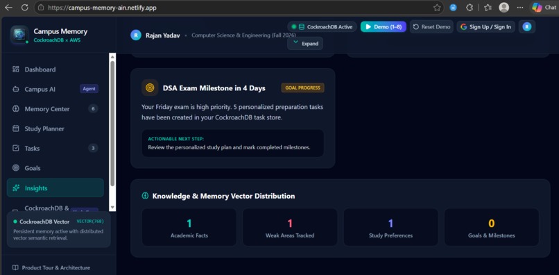Viewport: 559px width, 275px height.
Task: Expand the header with the Expand button
Action: 305,44
